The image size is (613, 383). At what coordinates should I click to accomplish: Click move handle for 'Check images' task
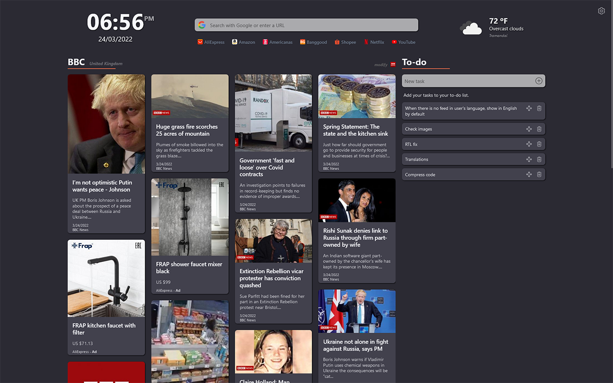[x=529, y=129]
